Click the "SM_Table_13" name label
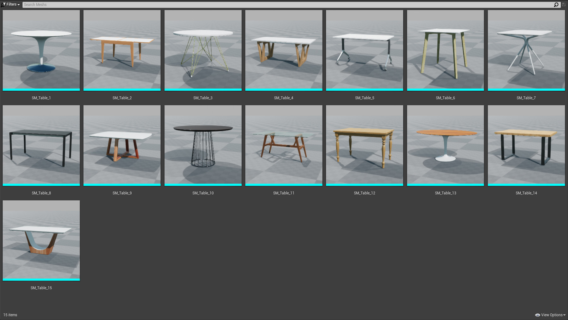 pos(445,193)
